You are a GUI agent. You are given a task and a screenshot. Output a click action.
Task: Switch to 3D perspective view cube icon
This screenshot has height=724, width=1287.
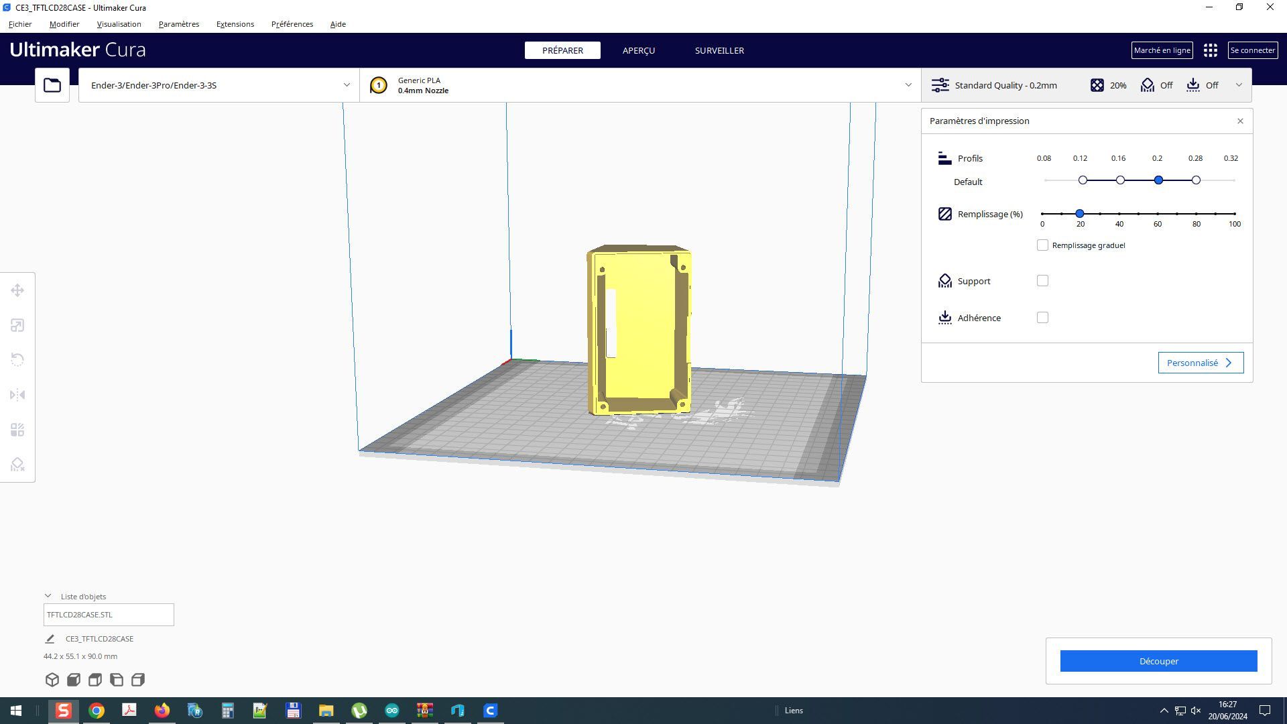[x=52, y=680]
